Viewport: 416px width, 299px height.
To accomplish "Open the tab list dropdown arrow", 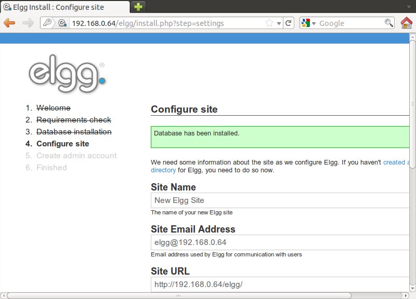I will pos(409,7).
